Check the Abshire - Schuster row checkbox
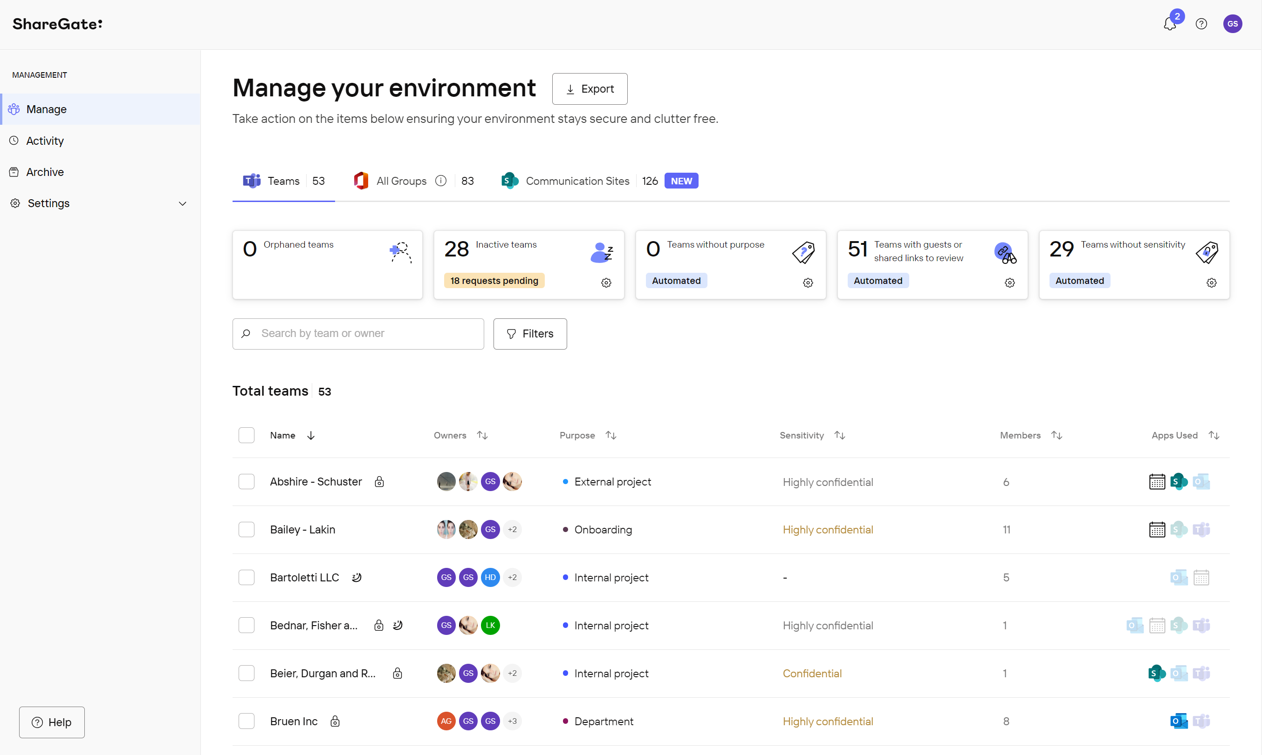Screen dimensions: 1262x755 coord(247,481)
